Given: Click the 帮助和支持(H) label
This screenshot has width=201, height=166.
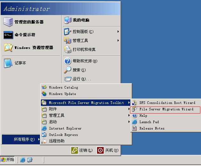Looking at the screenshot, I should [85, 61].
